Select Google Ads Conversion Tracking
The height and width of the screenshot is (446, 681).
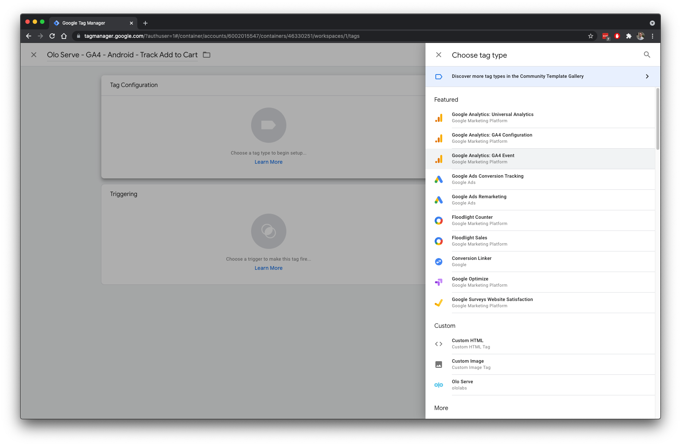[540, 179]
